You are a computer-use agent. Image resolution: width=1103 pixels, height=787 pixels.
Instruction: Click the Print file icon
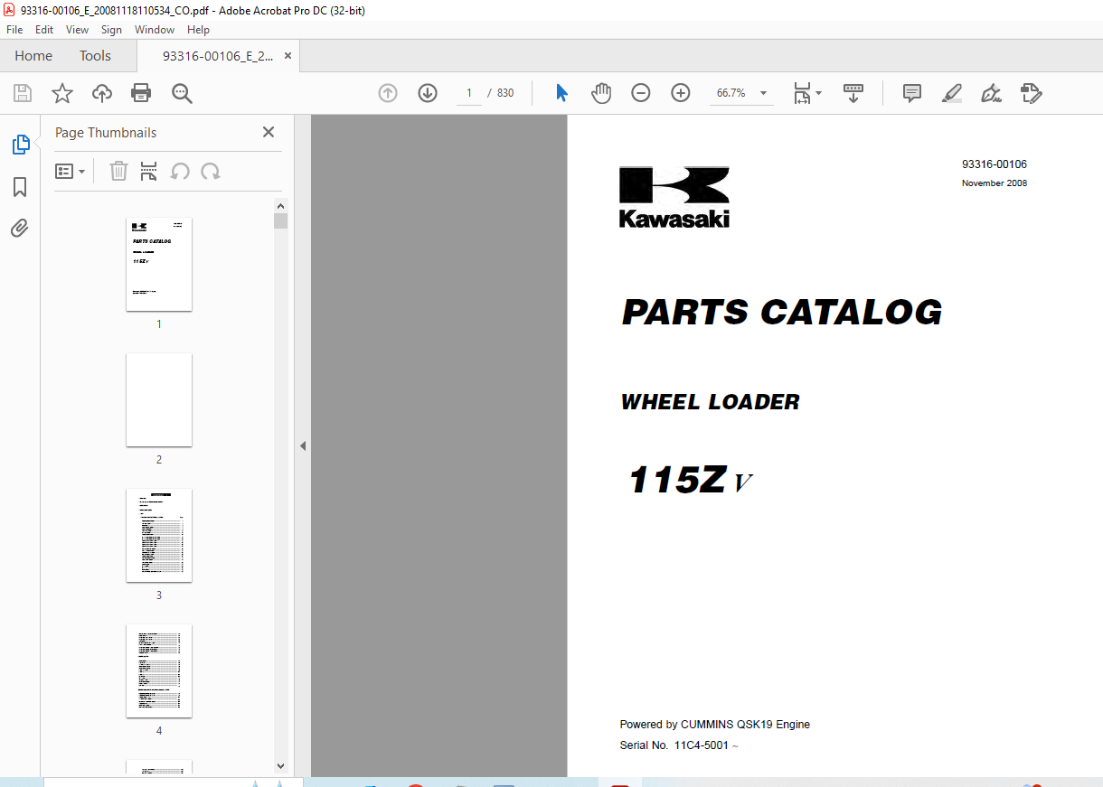pos(141,93)
